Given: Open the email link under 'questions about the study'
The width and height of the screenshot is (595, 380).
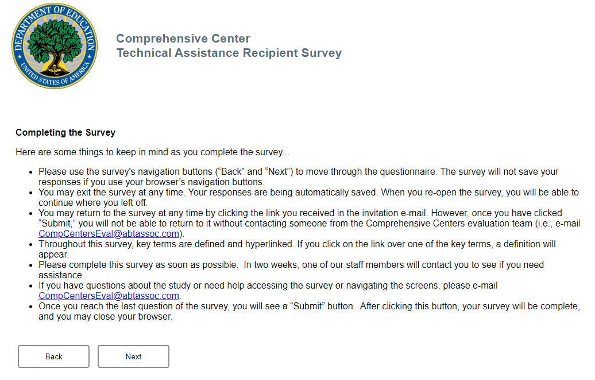Looking at the screenshot, I should click(x=109, y=296).
